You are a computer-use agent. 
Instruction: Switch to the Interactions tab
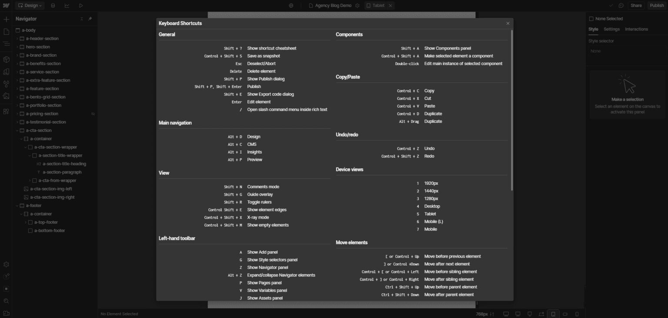pyautogui.click(x=636, y=29)
